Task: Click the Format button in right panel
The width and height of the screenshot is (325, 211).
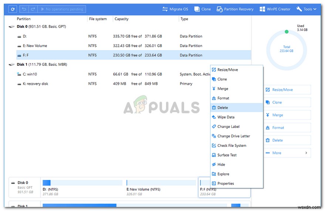Action: click(287, 128)
